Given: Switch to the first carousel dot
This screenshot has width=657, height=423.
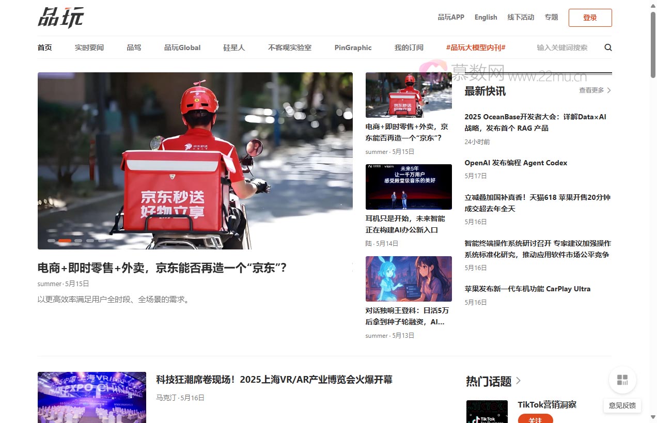Looking at the screenshot, I should 52,241.
